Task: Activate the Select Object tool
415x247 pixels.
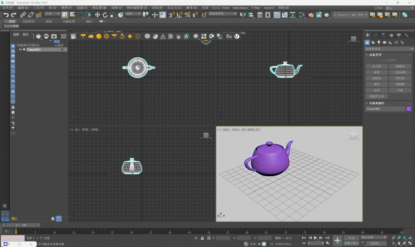Action: click(x=65, y=15)
